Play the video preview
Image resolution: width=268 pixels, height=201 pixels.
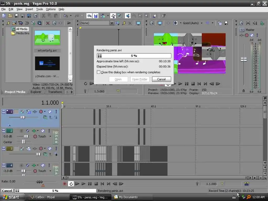[180, 84]
